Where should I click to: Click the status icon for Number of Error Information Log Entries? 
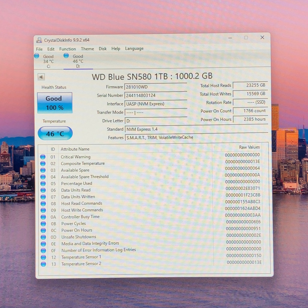(43, 251)
